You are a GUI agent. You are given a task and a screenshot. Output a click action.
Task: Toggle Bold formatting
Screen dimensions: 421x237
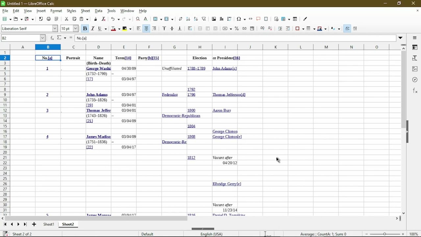pos(85,29)
